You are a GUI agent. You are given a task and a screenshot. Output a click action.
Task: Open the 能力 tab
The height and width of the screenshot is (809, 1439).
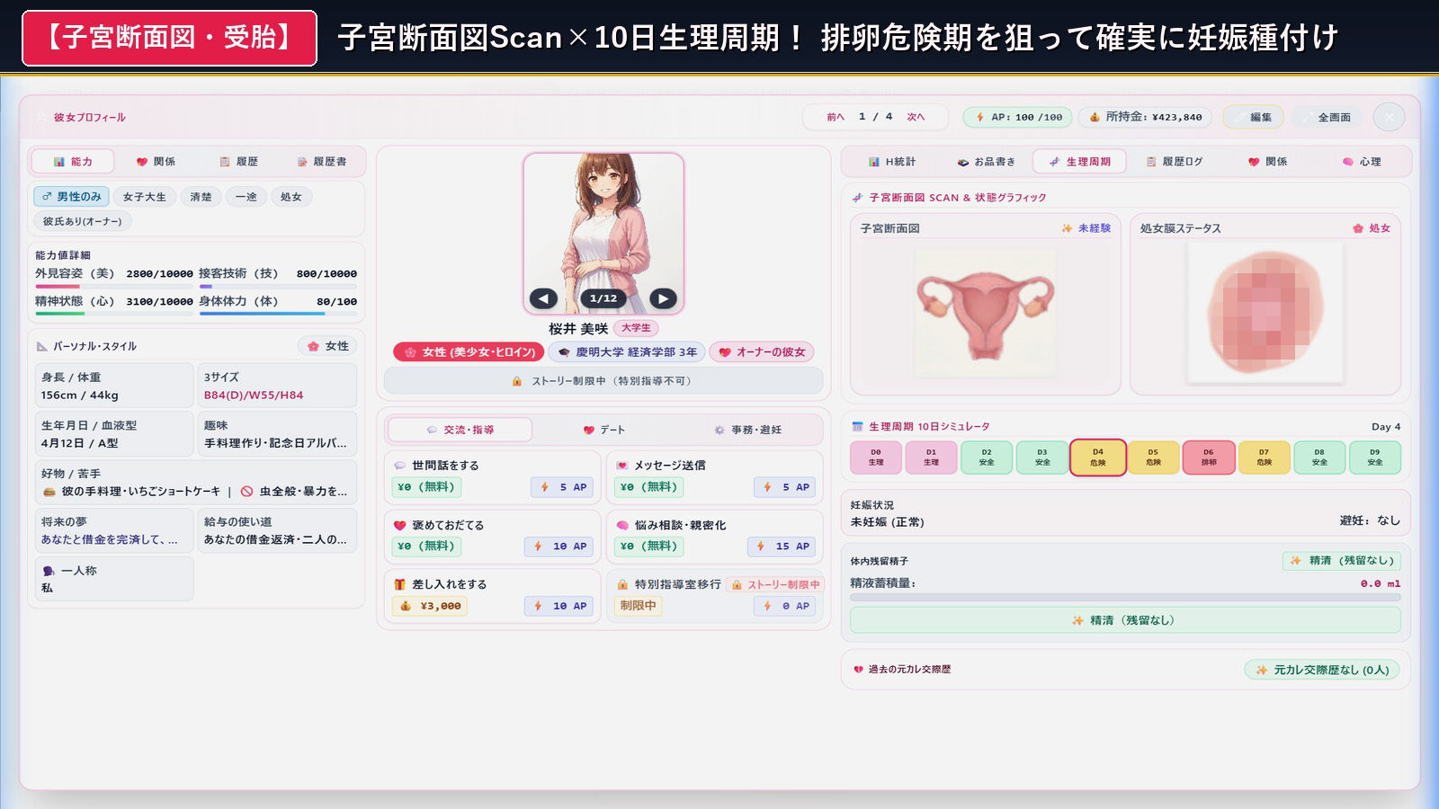tap(73, 162)
